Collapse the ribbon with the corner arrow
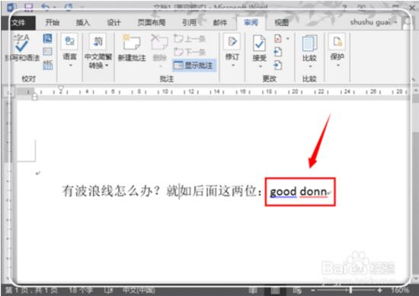 (x=413, y=79)
